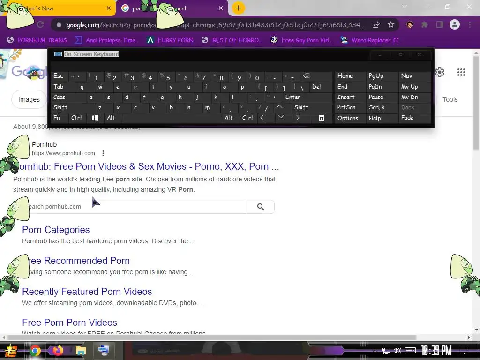This screenshot has height=360, width=480.
Task: Open Google Chrome from the taskbar
Action: click(x=35, y=351)
